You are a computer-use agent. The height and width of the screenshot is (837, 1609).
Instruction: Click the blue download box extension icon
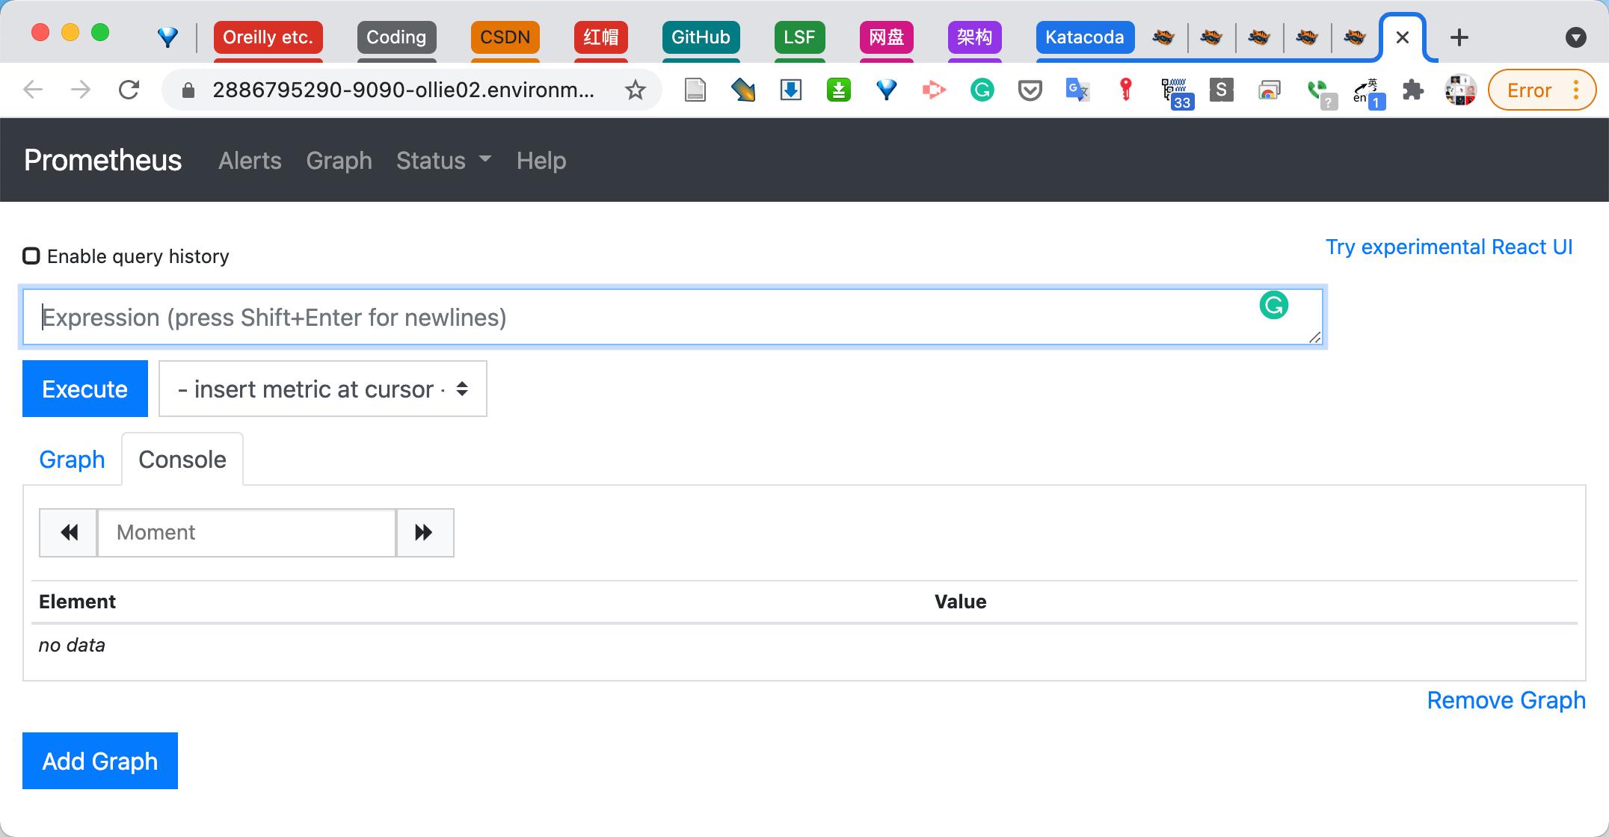pyautogui.click(x=791, y=90)
